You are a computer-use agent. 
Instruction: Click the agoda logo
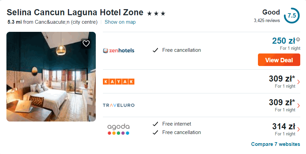(118, 129)
